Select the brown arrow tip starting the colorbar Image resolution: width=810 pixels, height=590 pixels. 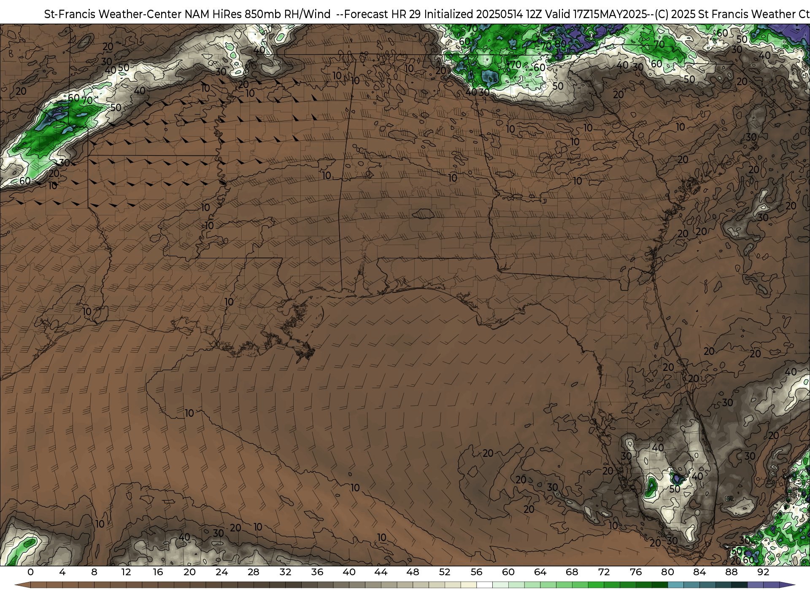pos(23,585)
